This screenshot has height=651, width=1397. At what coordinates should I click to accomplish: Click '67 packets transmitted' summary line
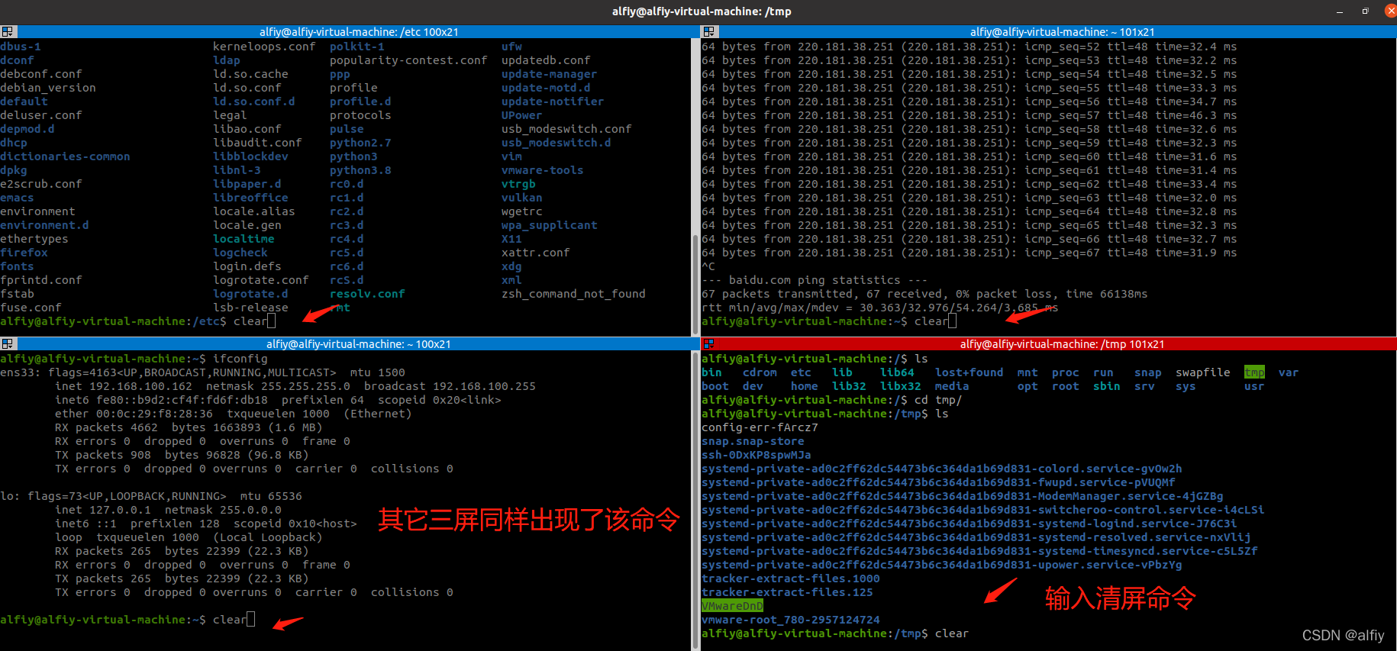pos(924,294)
